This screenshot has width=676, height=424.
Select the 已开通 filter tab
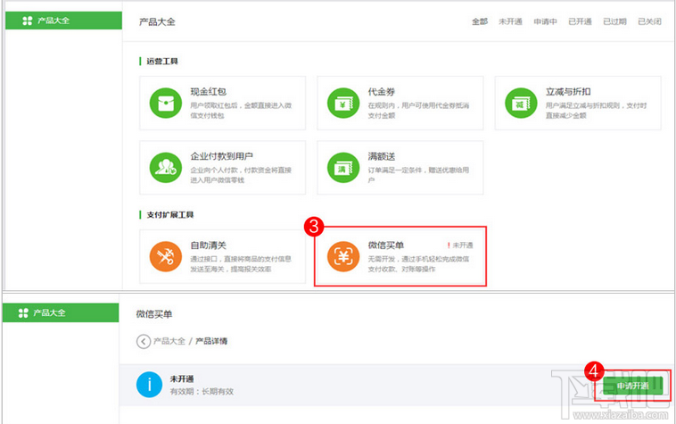(580, 21)
